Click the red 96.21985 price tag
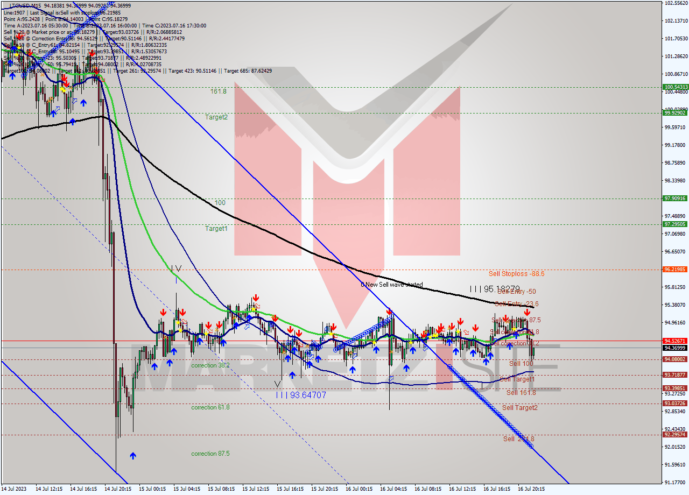This screenshot has height=495, width=689. pos(675,269)
